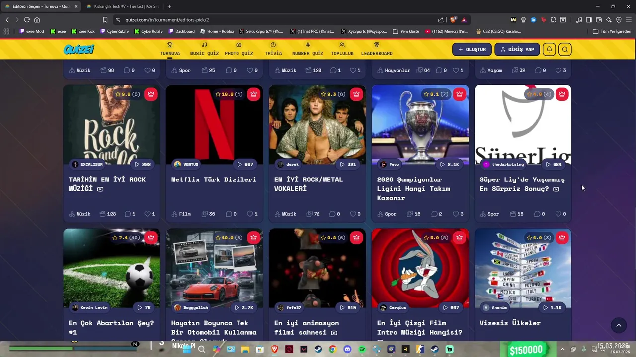Open the Home - Roblox bookmark
Image resolution: width=636 pixels, height=357 pixels.
[x=217, y=31]
